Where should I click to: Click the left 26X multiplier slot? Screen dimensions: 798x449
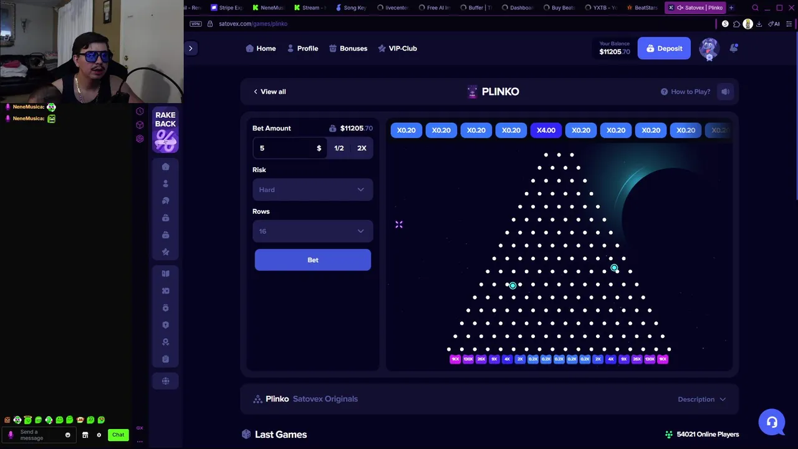tap(481, 359)
